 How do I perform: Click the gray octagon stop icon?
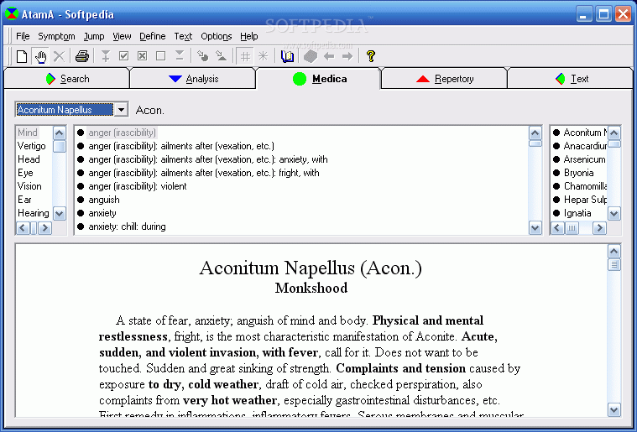[x=311, y=56]
